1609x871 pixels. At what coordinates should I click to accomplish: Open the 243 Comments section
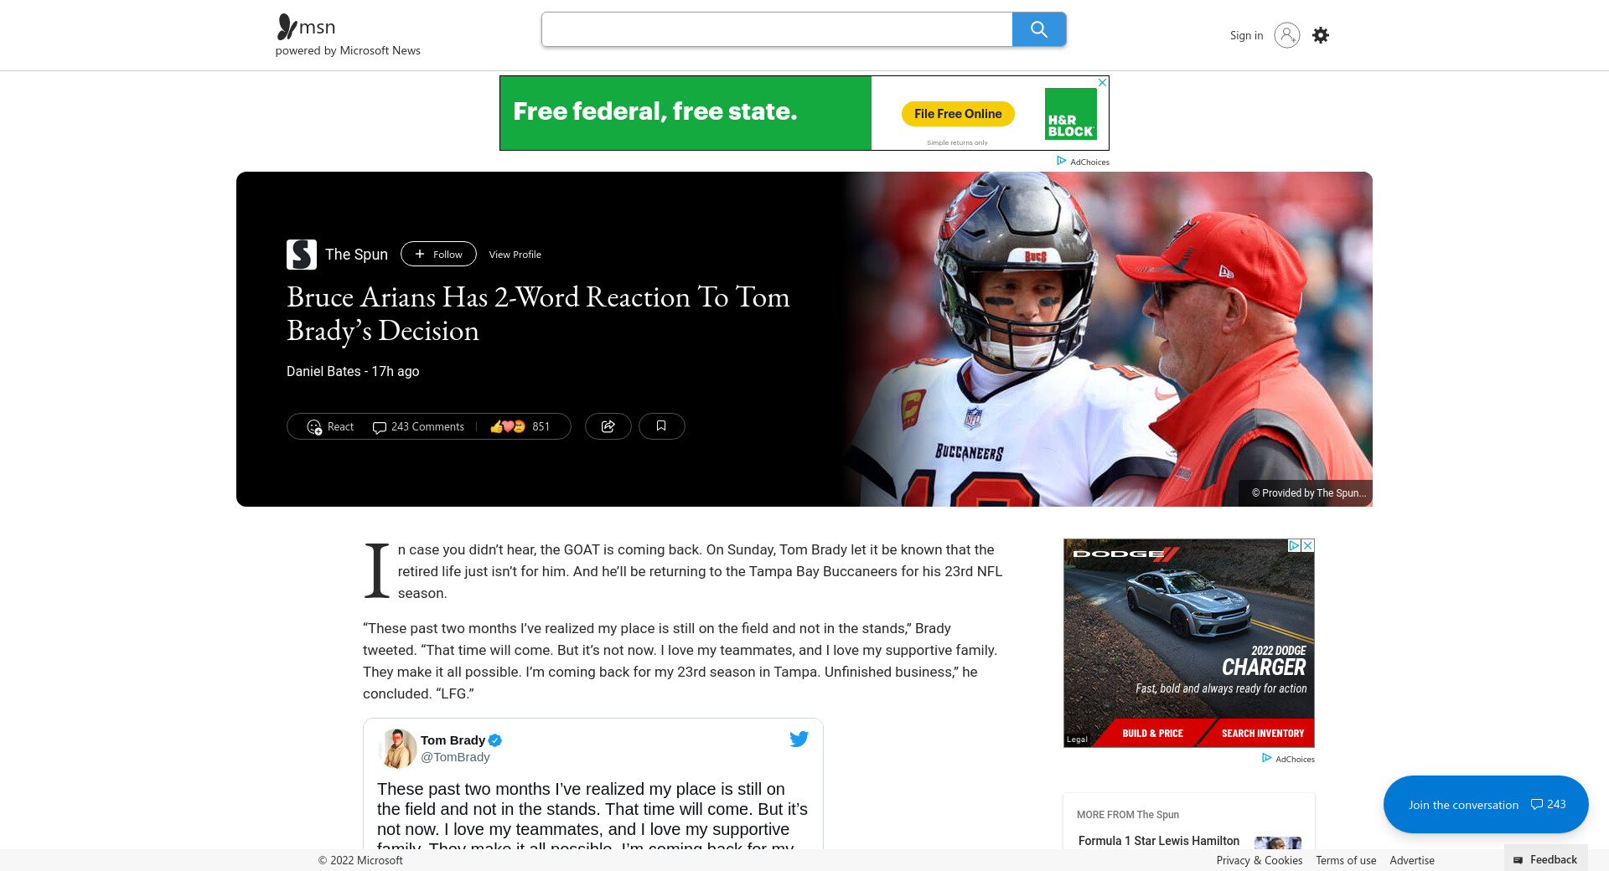[x=418, y=426]
